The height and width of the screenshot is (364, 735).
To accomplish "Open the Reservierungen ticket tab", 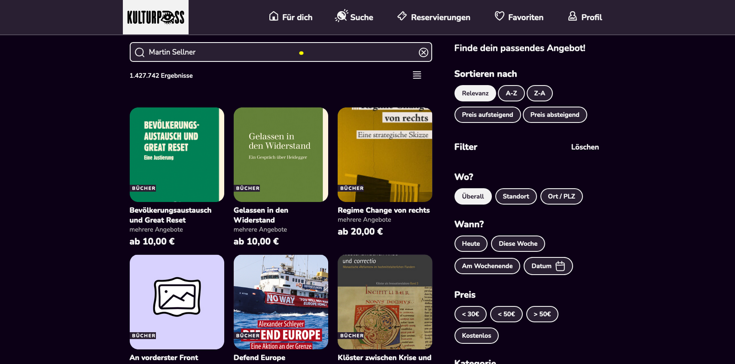I will pos(434,17).
